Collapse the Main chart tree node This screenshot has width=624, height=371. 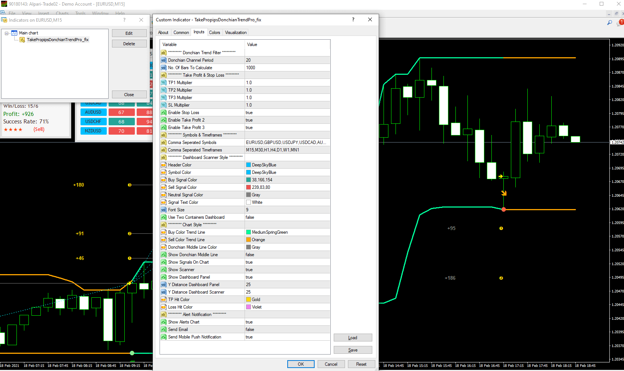coord(7,33)
